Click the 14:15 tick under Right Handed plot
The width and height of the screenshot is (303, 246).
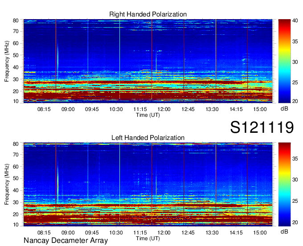[x=236, y=109]
